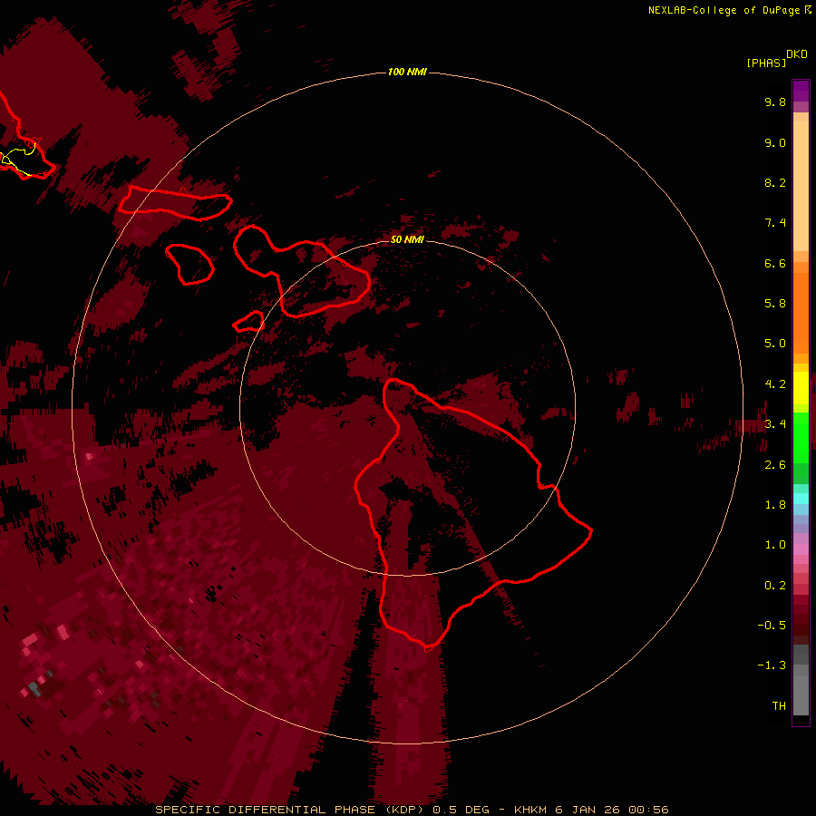Click the -0.5 scale value
816x816 pixels.
pos(772,626)
